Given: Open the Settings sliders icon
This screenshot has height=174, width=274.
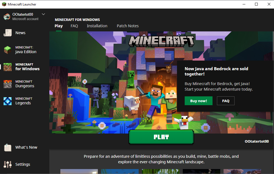Looking at the screenshot, I should click(x=7, y=164).
